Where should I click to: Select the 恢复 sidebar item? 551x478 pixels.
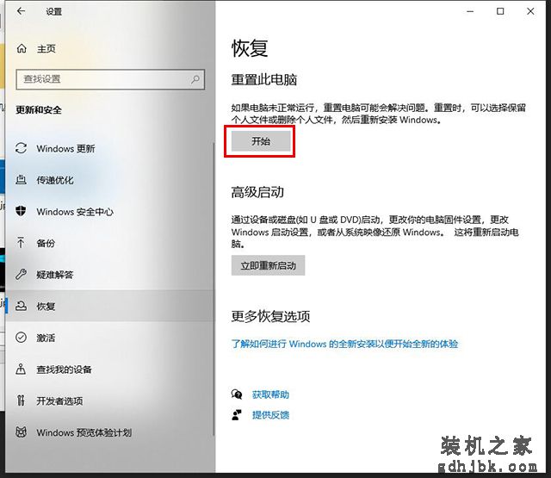point(109,306)
